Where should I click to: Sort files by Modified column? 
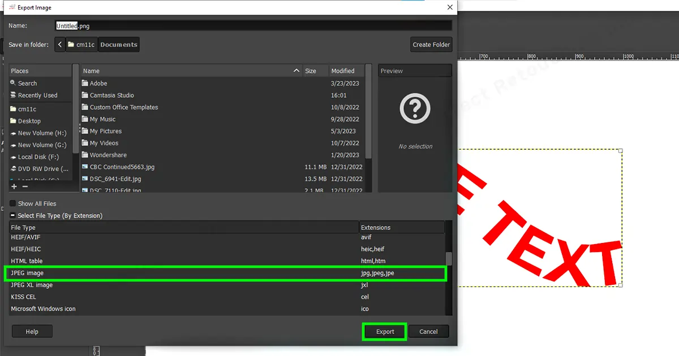[x=343, y=71]
